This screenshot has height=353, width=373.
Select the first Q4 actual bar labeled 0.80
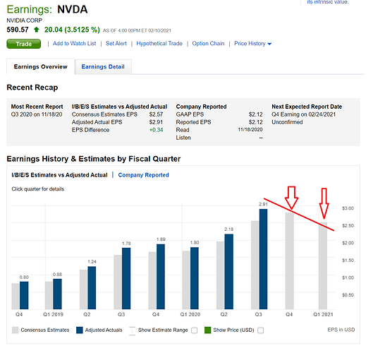click(24, 296)
